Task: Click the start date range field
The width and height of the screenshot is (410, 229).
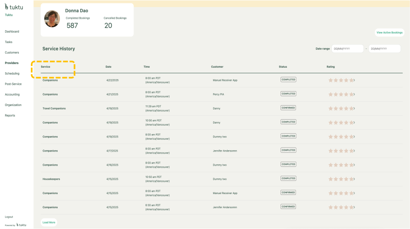Action: click(x=347, y=49)
